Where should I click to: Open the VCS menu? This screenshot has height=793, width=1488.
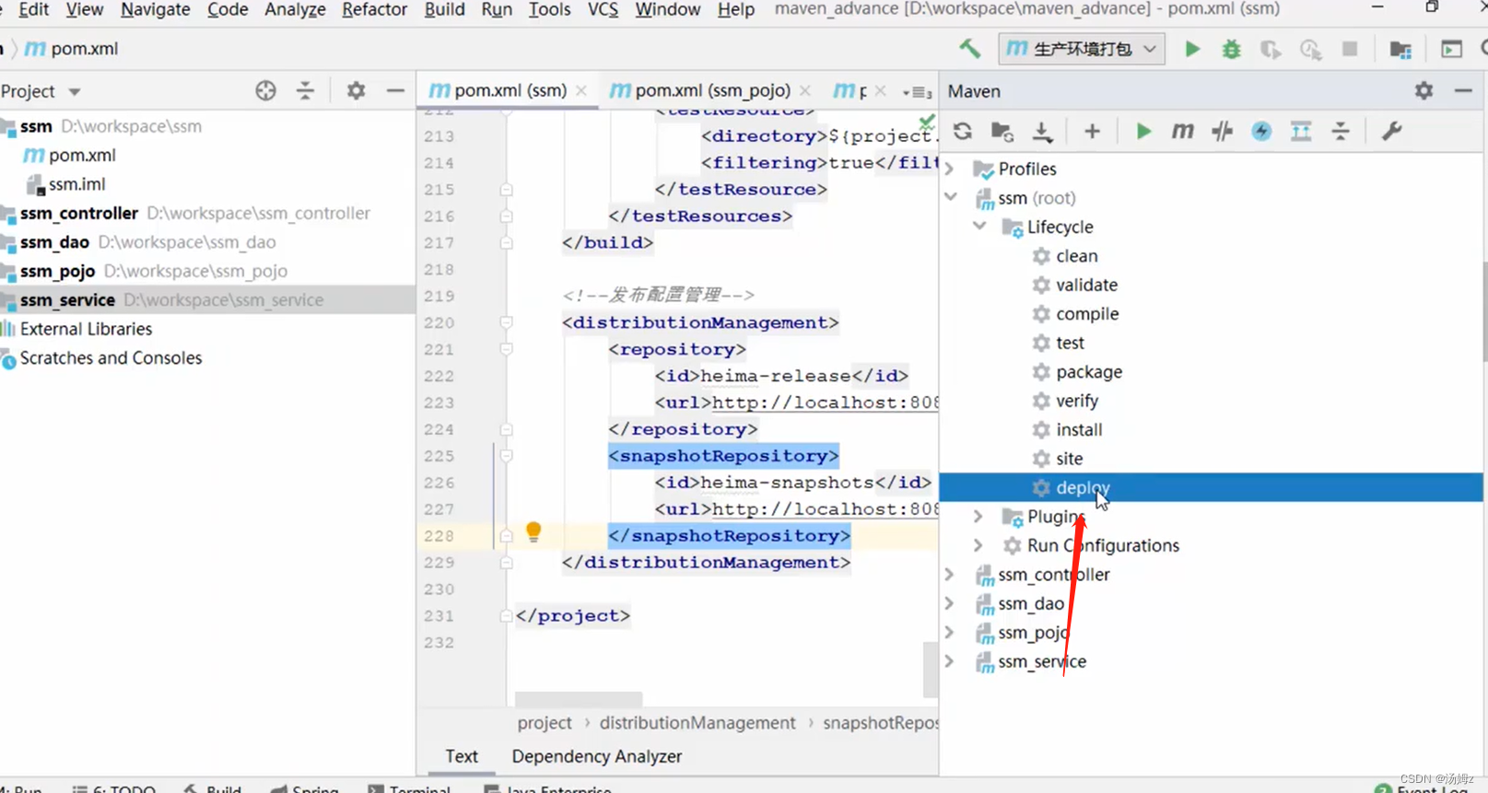(x=603, y=10)
